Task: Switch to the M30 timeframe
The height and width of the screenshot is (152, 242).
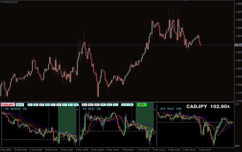Action: [47, 105]
